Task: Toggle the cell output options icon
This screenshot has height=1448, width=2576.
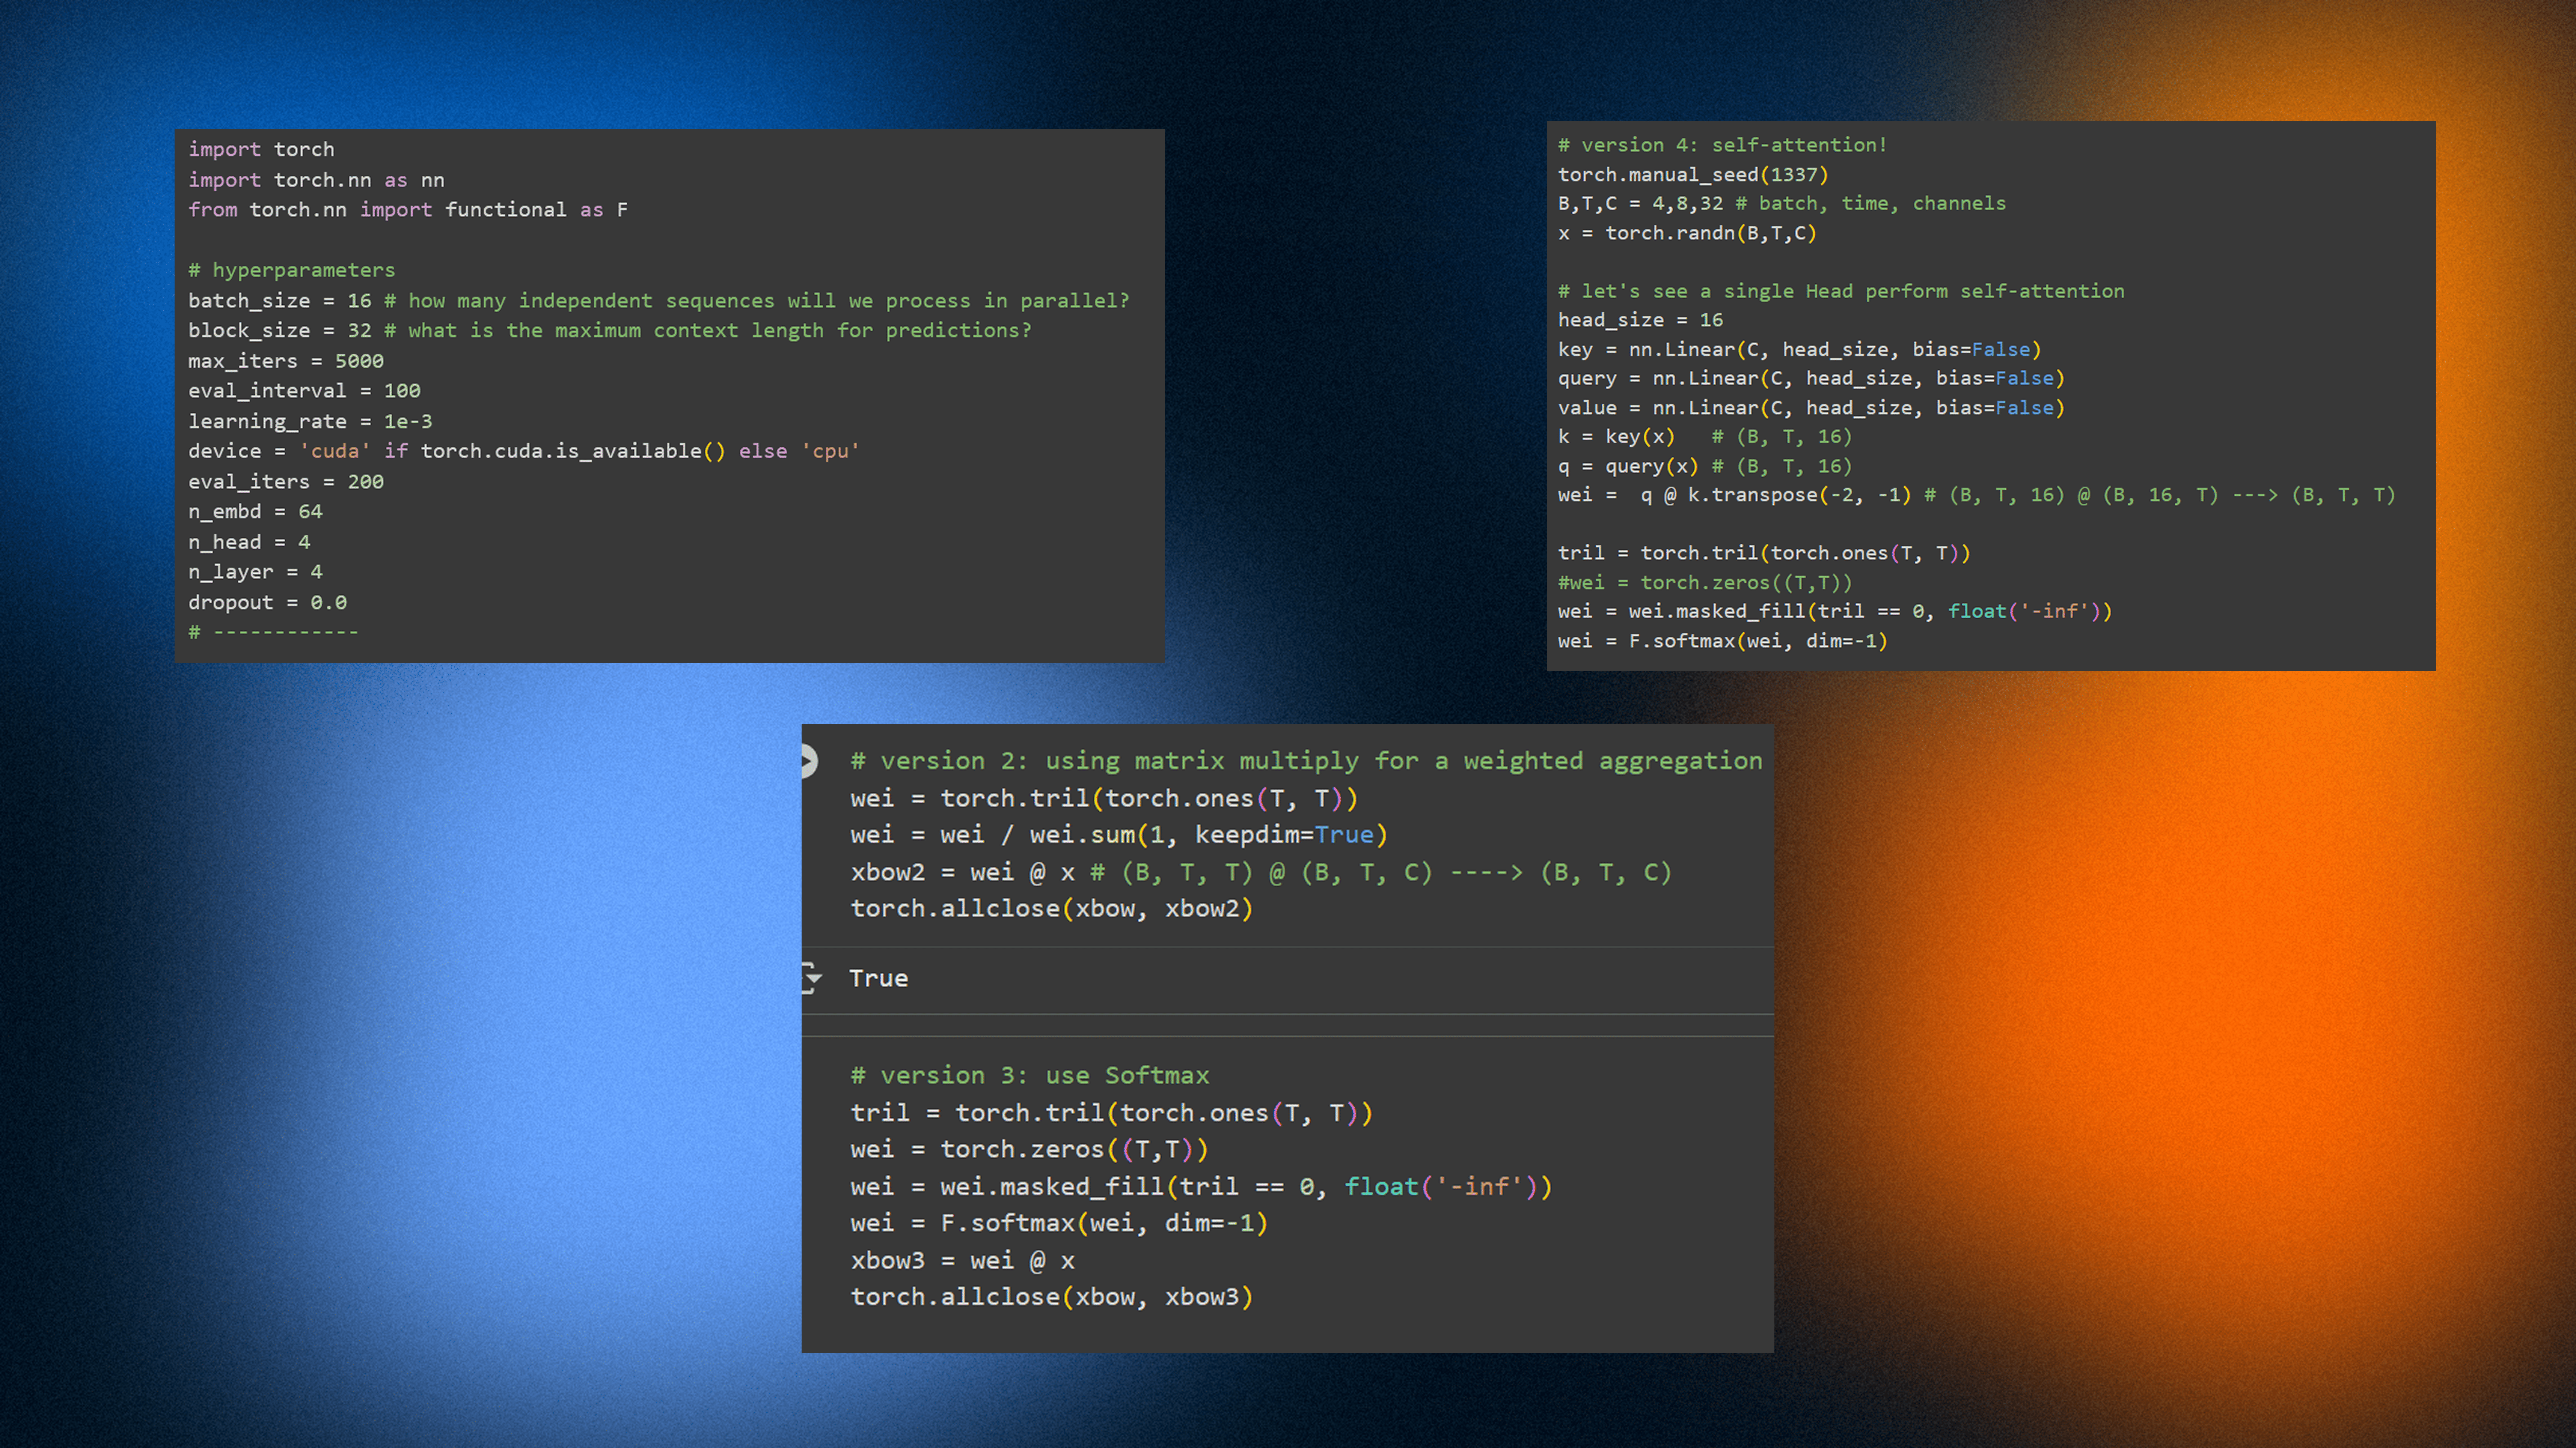Action: (x=811, y=978)
